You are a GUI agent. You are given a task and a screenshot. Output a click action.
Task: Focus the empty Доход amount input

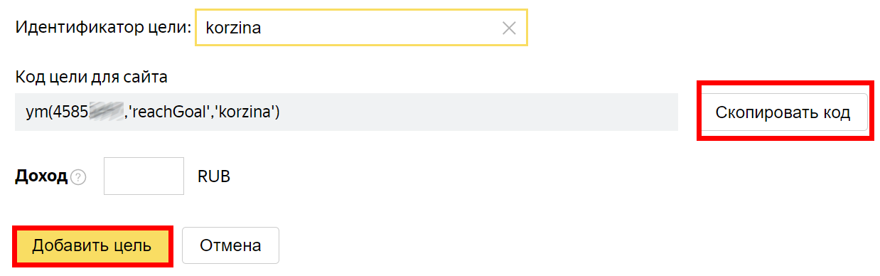tap(144, 176)
